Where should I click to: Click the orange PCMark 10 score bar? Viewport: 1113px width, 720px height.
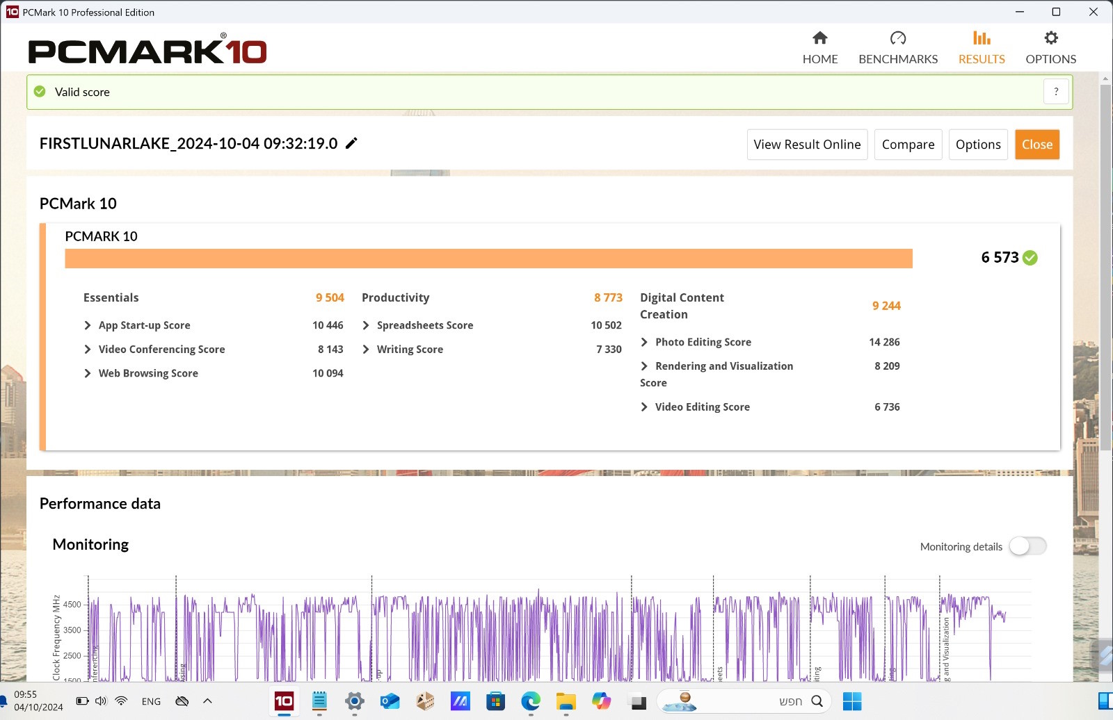(488, 259)
